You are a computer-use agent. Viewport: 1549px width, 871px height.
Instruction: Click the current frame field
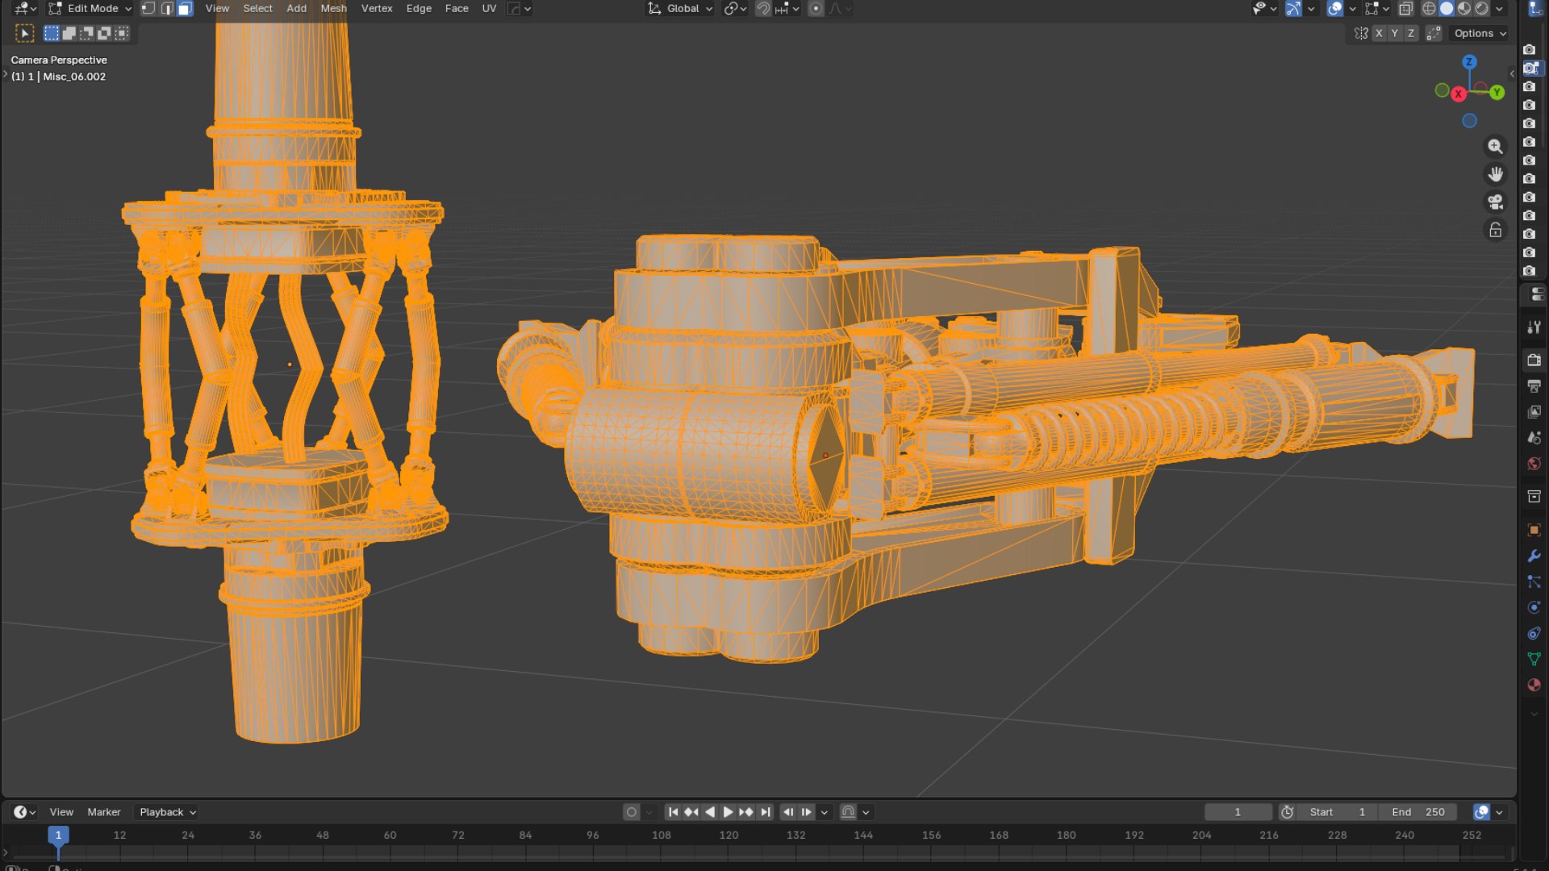tap(1238, 812)
